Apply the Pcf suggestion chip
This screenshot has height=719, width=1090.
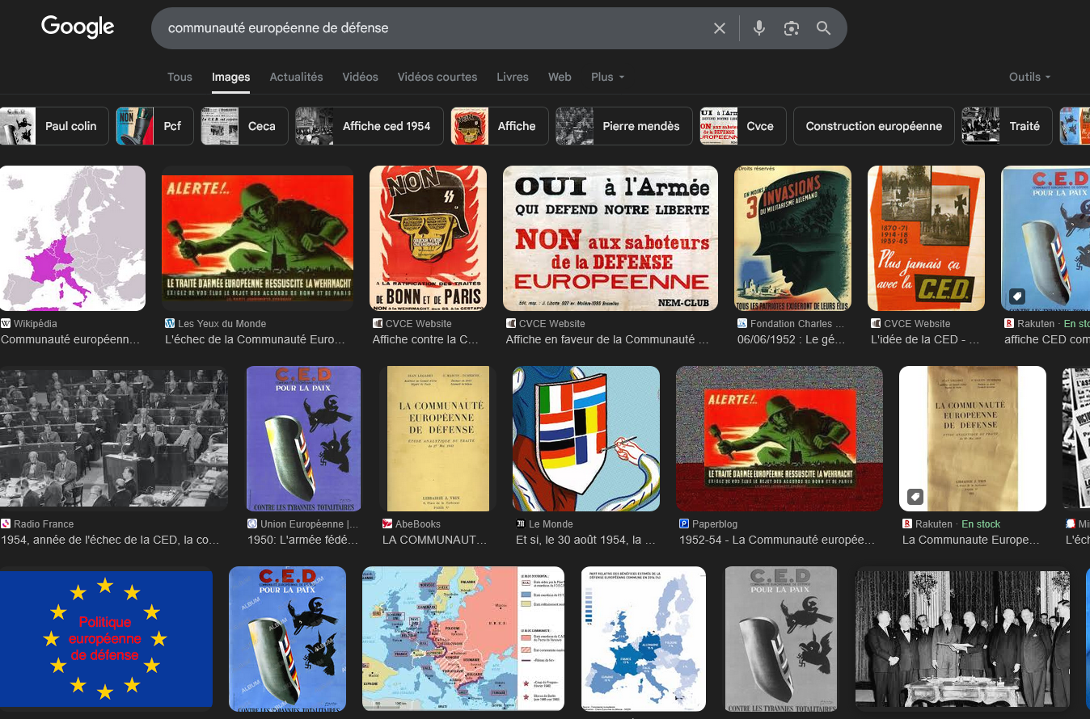click(155, 126)
